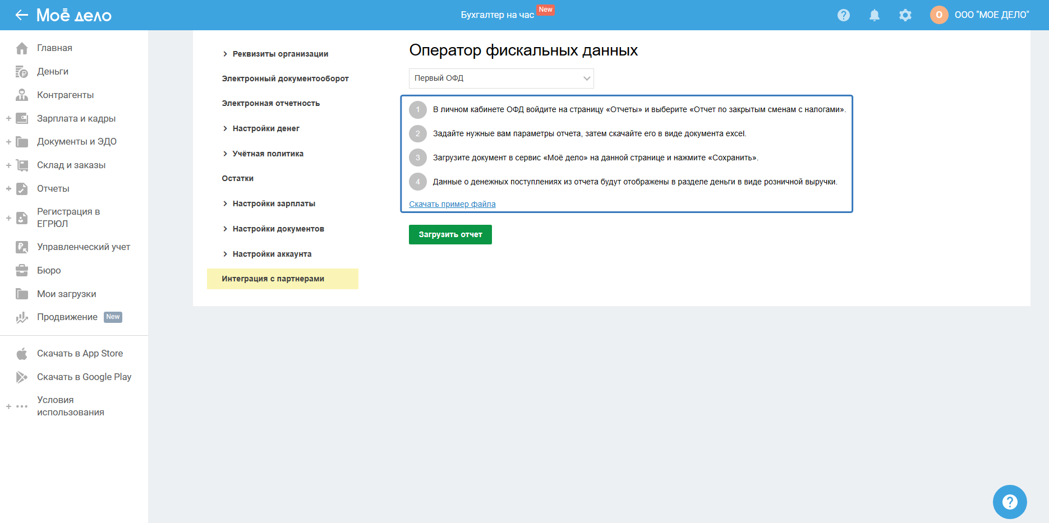The width and height of the screenshot is (1049, 523).
Task: Click step 4 text about розничной выручки
Action: [x=635, y=182]
